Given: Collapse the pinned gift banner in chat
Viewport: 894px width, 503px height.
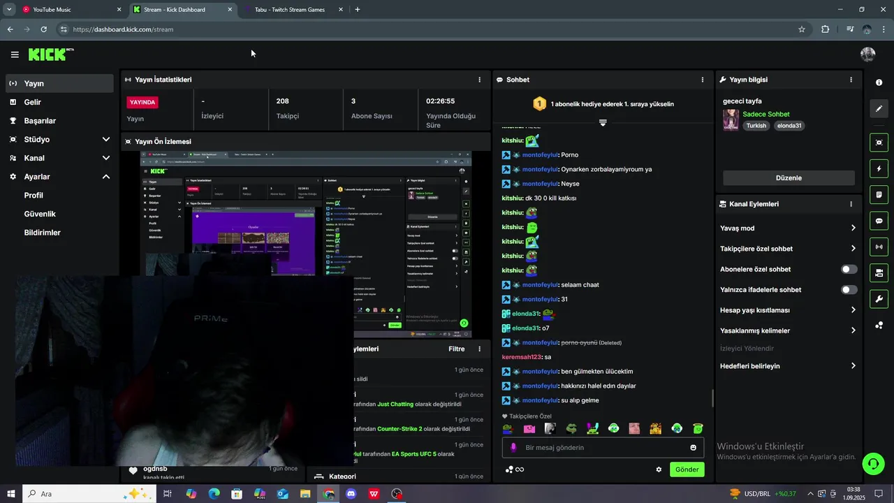Looking at the screenshot, I should click(603, 122).
